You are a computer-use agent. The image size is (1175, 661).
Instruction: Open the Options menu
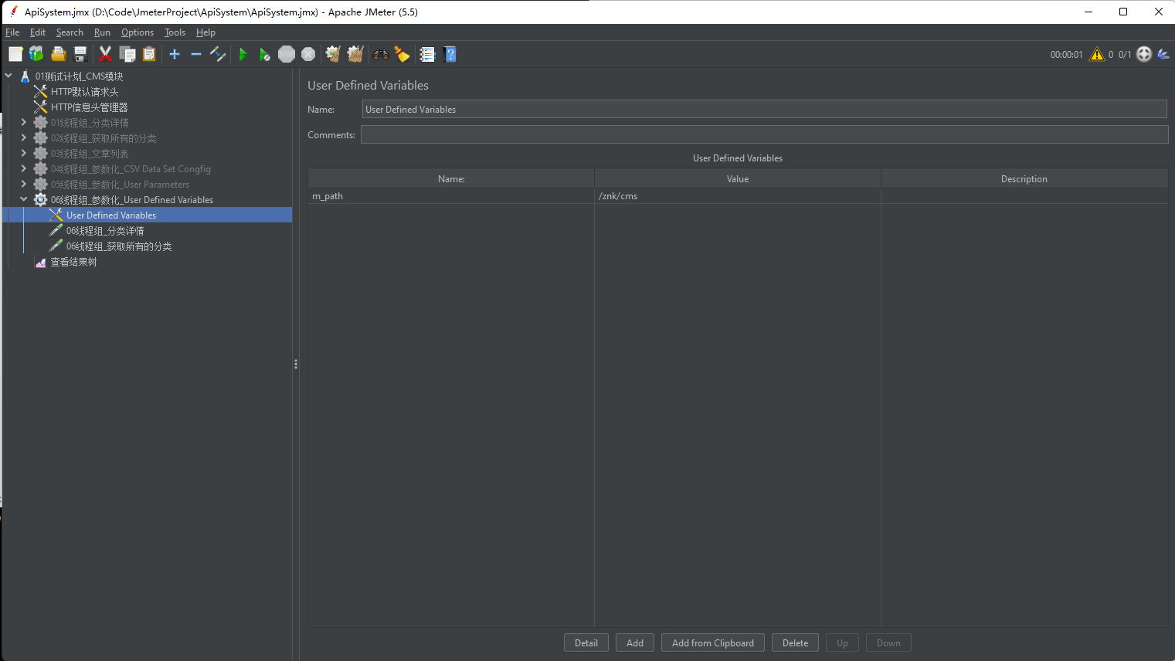[x=138, y=32]
